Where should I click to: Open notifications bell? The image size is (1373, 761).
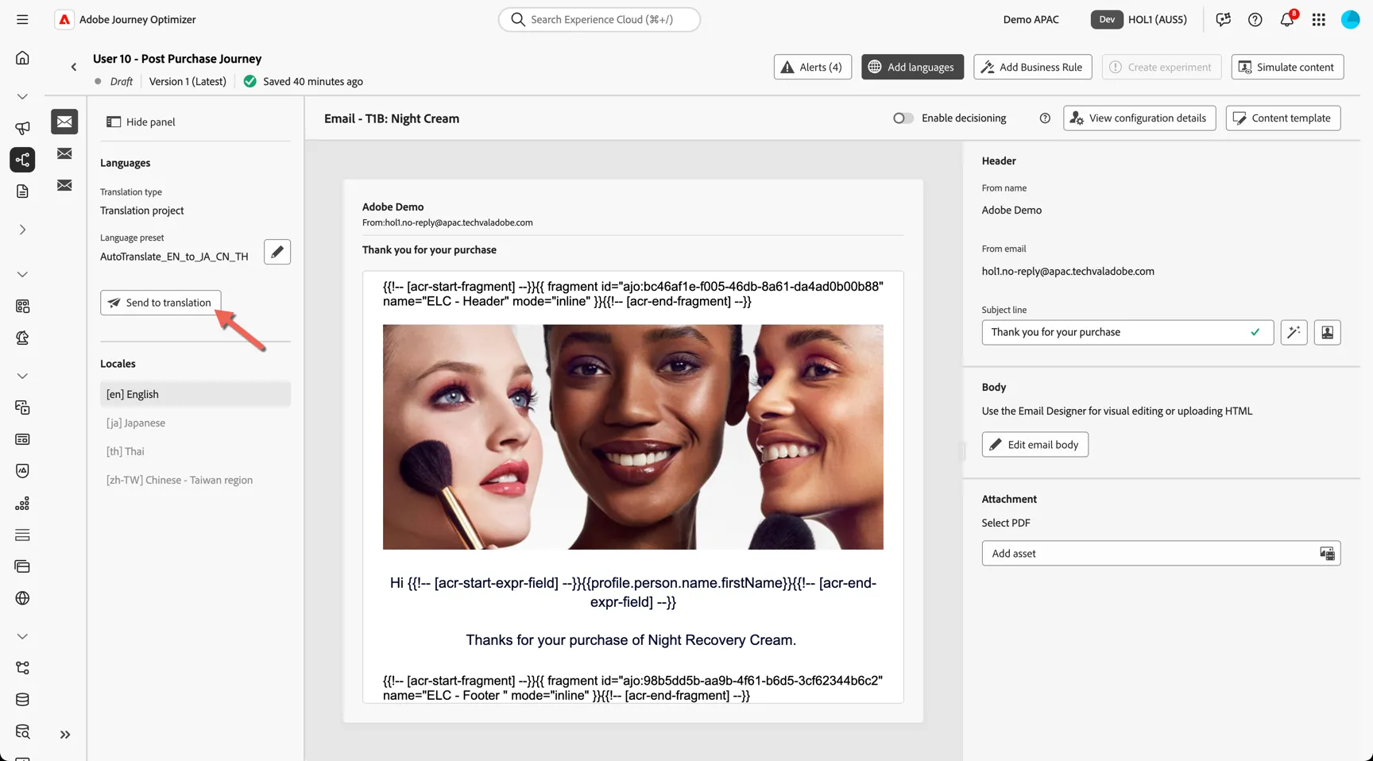point(1286,19)
